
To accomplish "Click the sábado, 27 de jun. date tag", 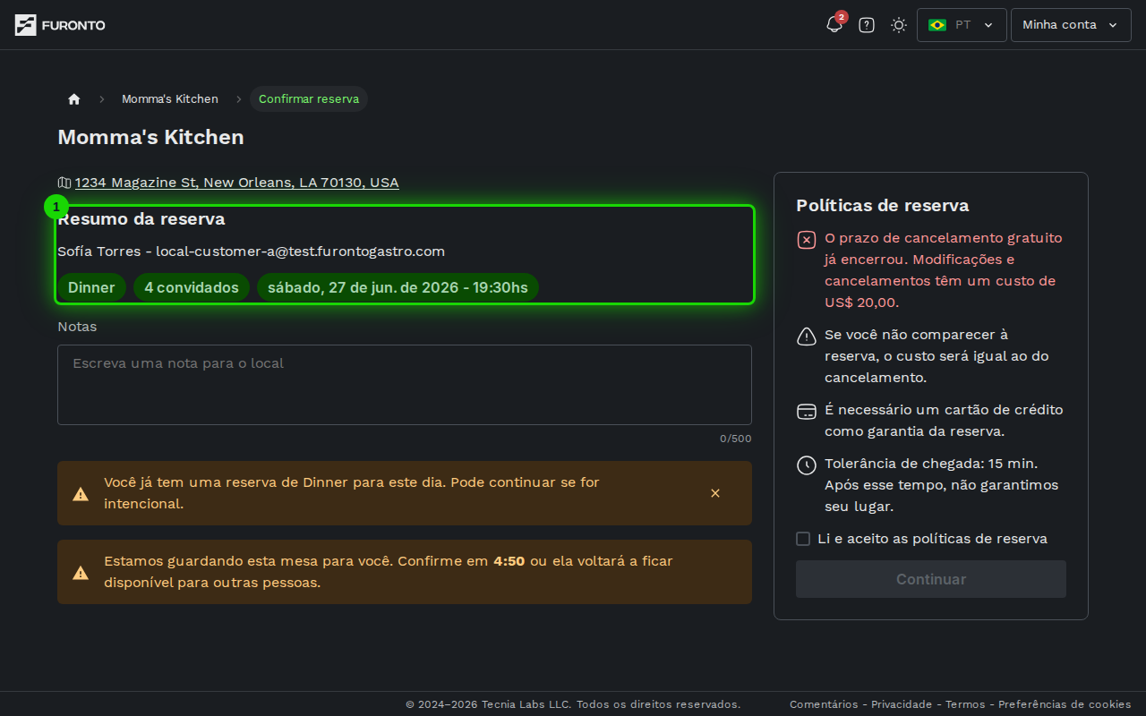I will (398, 287).
